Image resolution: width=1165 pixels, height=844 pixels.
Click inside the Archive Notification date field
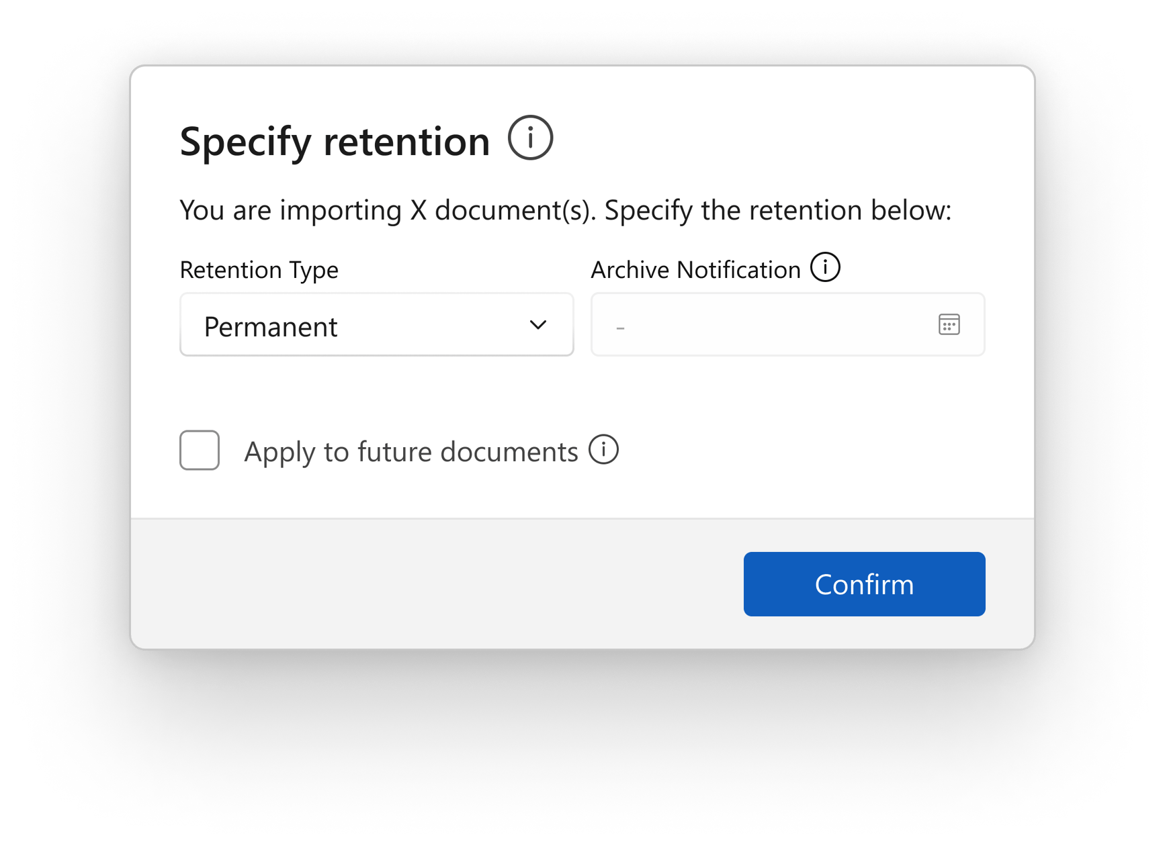739,325
